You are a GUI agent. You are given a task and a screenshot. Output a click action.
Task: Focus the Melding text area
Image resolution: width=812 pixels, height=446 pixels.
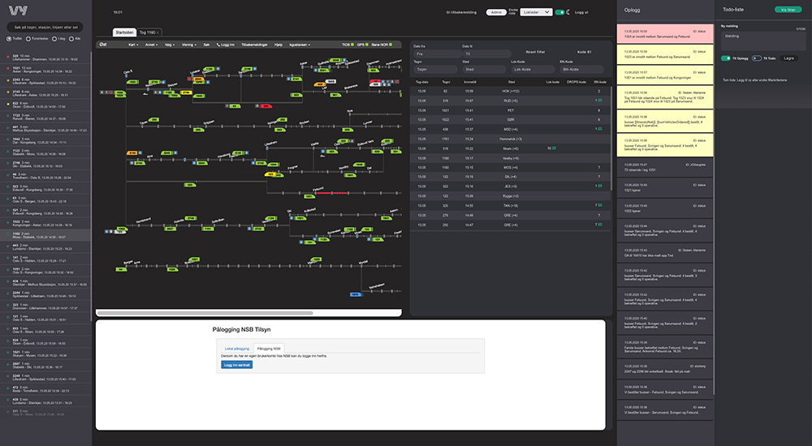coord(763,41)
